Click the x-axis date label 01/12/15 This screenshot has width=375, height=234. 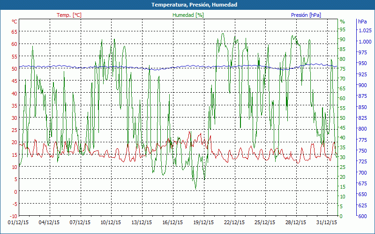coord(18,222)
